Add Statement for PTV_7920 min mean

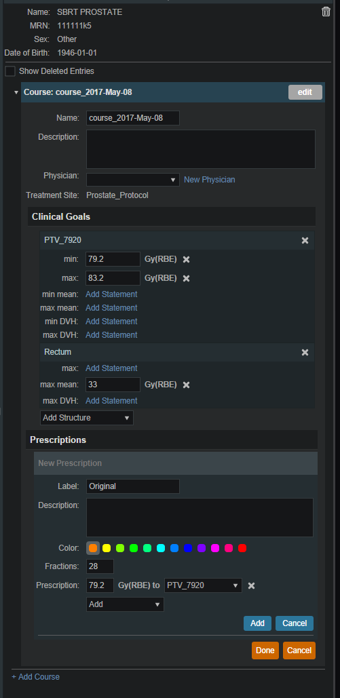(111, 294)
